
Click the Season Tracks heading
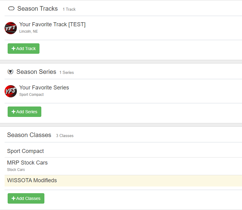37,9
